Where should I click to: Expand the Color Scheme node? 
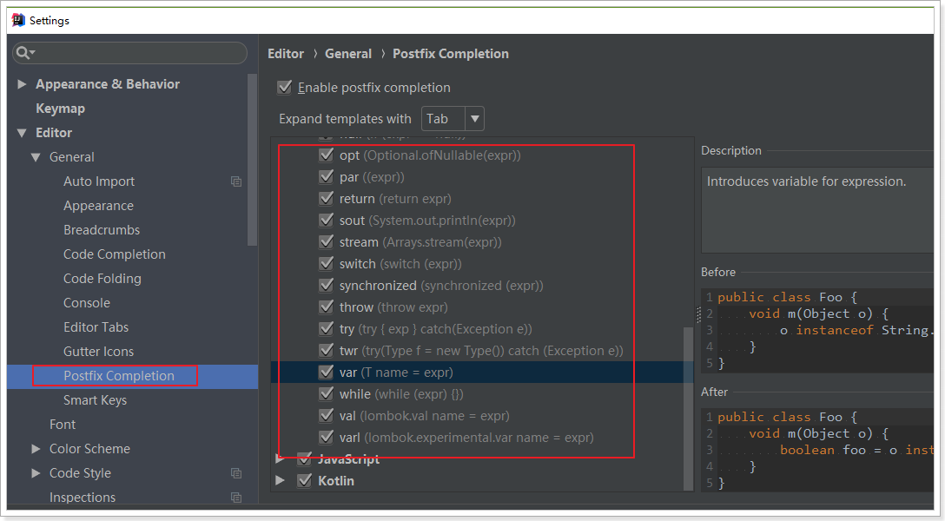click(x=36, y=449)
